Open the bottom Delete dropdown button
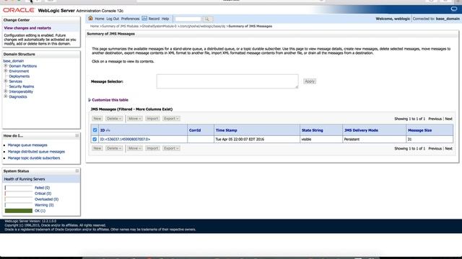This screenshot has width=462, height=259. point(114,148)
